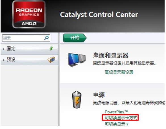Click the Radeon Graphics AMD logo

29,14
